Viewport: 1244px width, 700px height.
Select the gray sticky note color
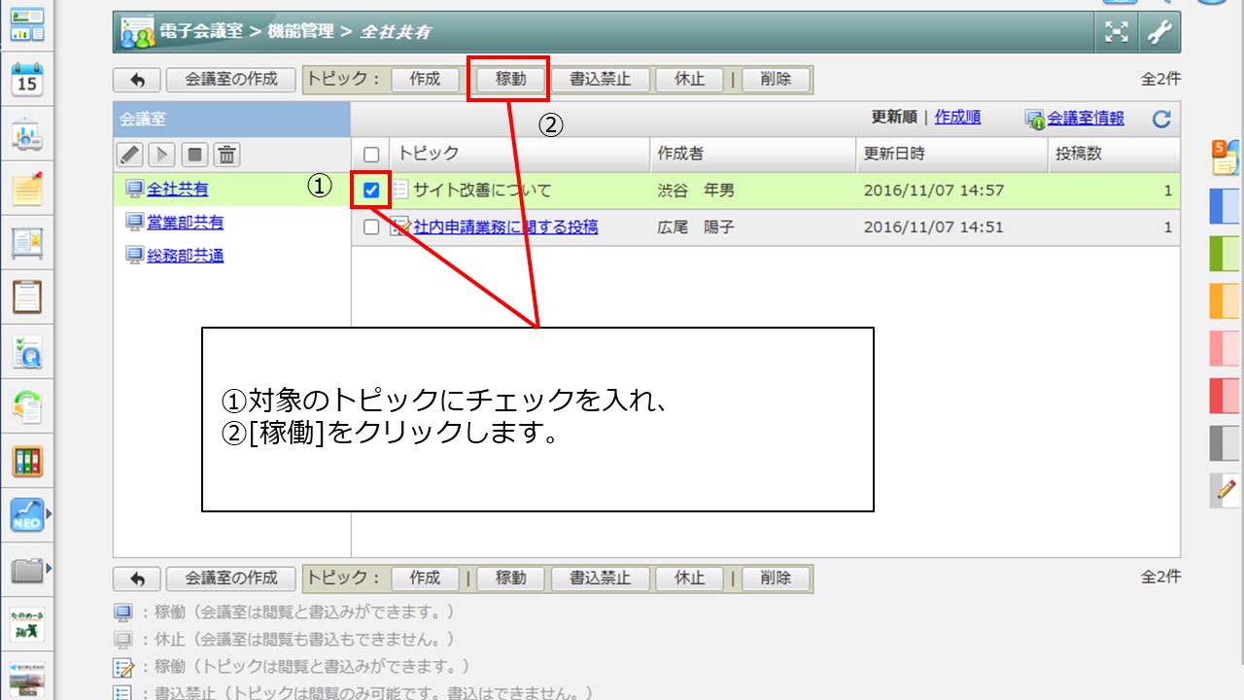point(1226,443)
